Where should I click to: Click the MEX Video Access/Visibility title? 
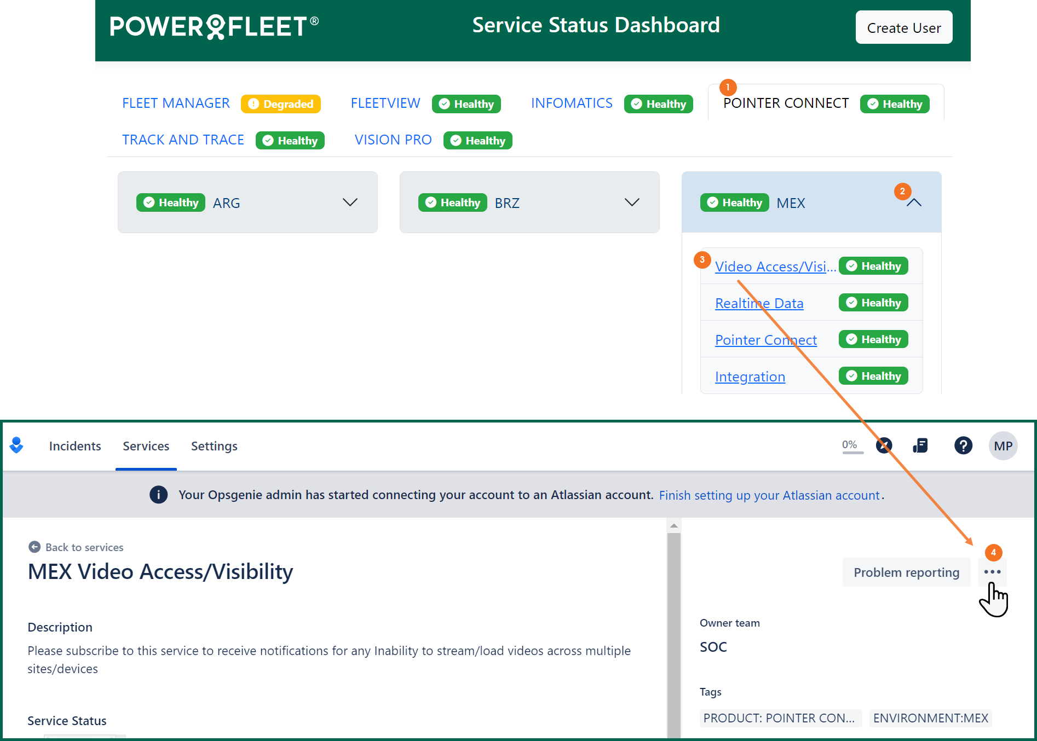[160, 572]
